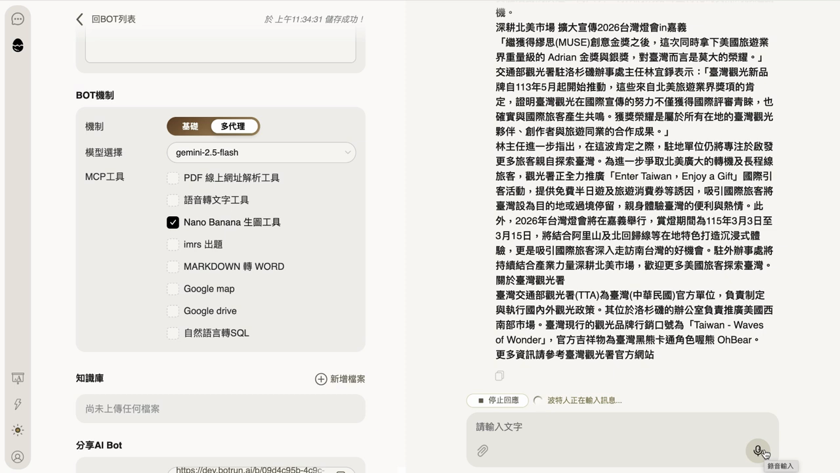Click the plus icon for 新增檔案

321,379
